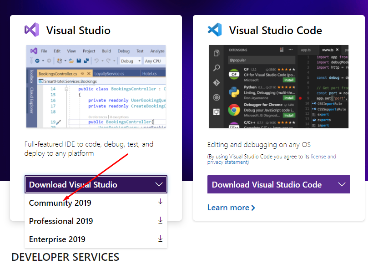Select Professional 2019 from download list
368x269 pixels.
coord(61,221)
